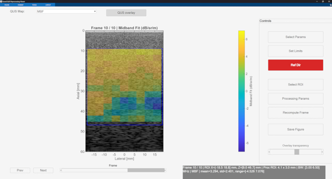
Task: Click the left arrow of the Overlay transparency slider
Action: (269, 152)
